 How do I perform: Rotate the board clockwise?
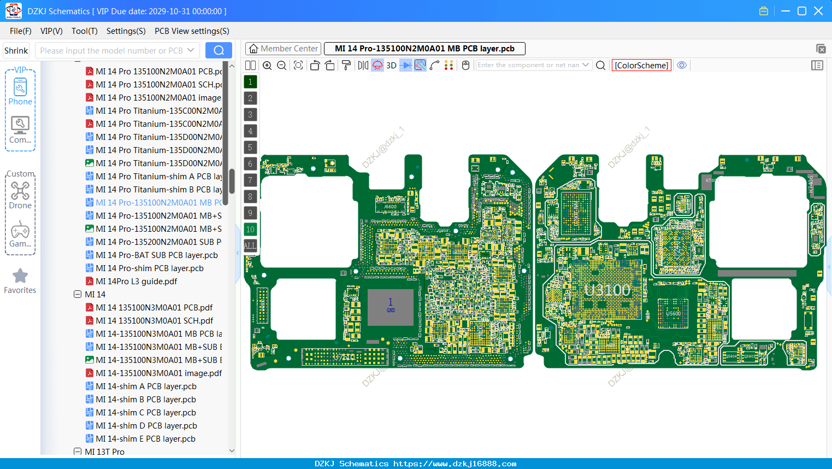330,65
